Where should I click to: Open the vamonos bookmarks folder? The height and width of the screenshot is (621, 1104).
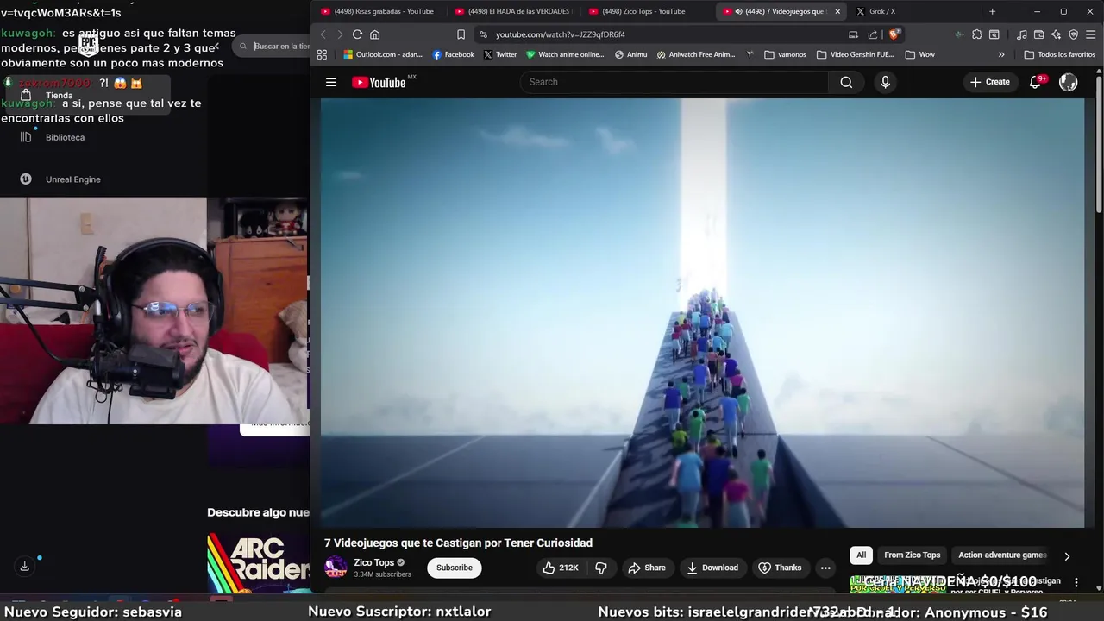[785, 54]
